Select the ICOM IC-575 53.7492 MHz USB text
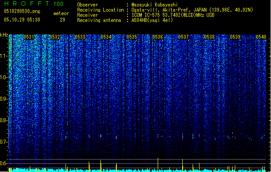 coord(173,15)
